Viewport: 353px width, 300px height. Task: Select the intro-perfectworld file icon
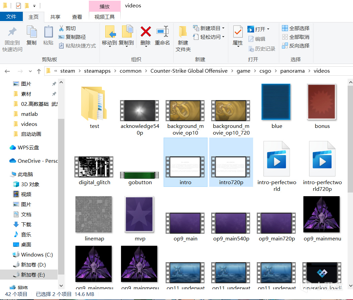click(277, 159)
